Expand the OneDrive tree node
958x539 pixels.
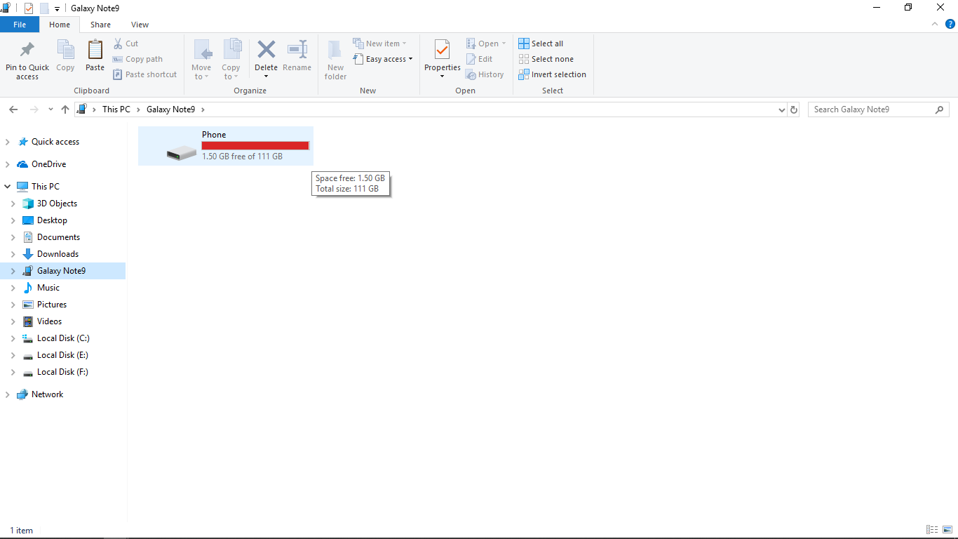(x=7, y=164)
